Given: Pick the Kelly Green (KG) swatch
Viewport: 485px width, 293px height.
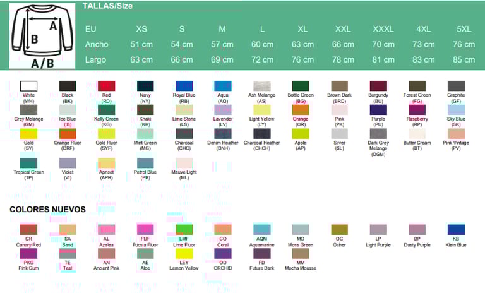Looking at the screenshot, I should pos(106,109).
